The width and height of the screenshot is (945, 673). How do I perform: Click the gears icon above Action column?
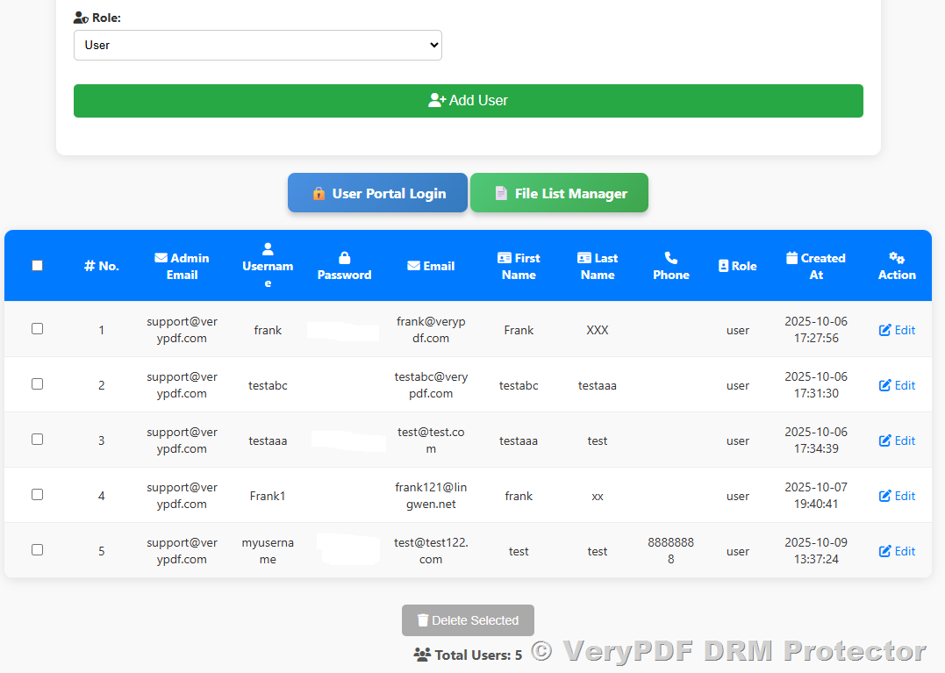[x=897, y=258]
